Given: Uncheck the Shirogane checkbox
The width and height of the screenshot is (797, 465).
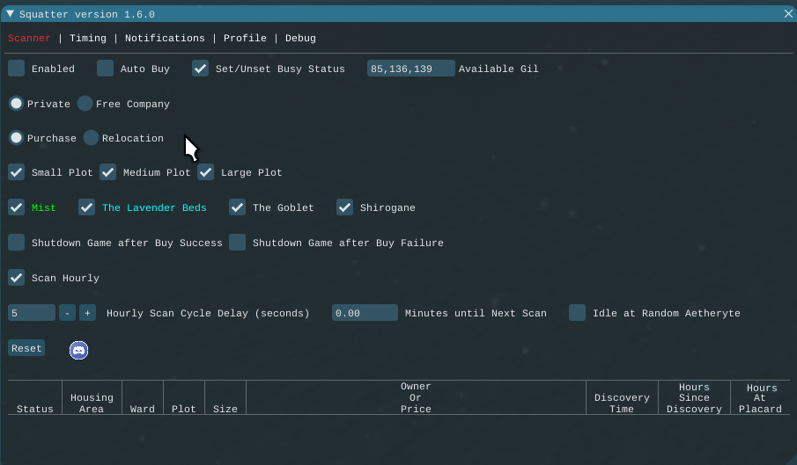Looking at the screenshot, I should tap(344, 207).
